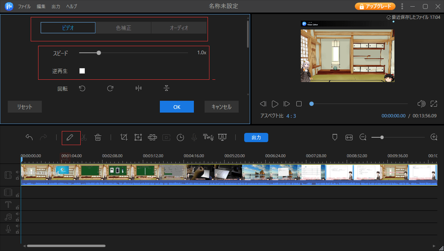Rotate the video counter-clockwise
Image resolution: width=444 pixels, height=251 pixels.
pyautogui.click(x=82, y=88)
